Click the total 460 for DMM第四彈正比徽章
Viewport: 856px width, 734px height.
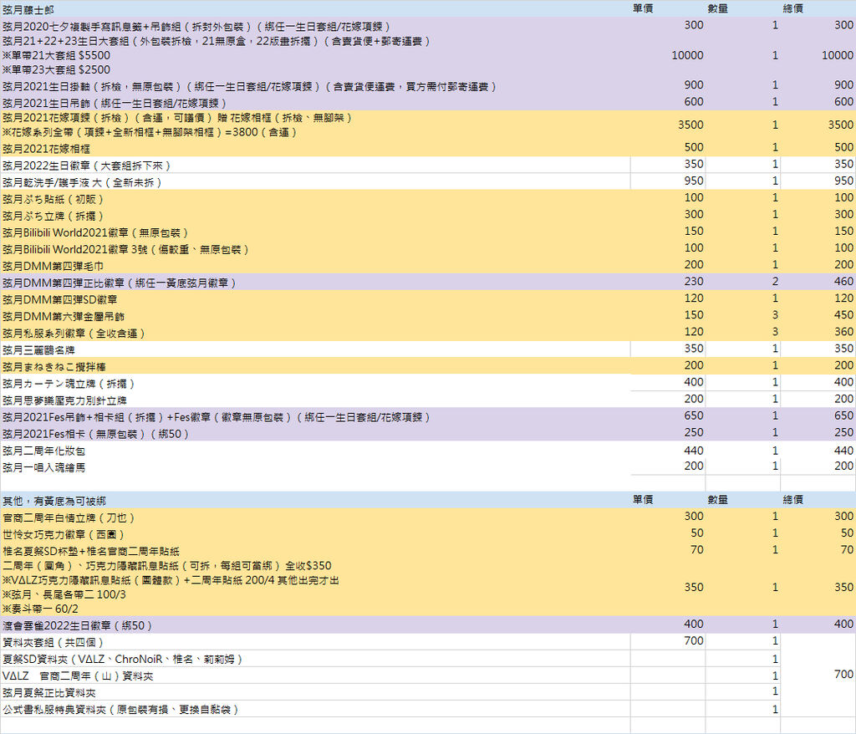(x=843, y=281)
